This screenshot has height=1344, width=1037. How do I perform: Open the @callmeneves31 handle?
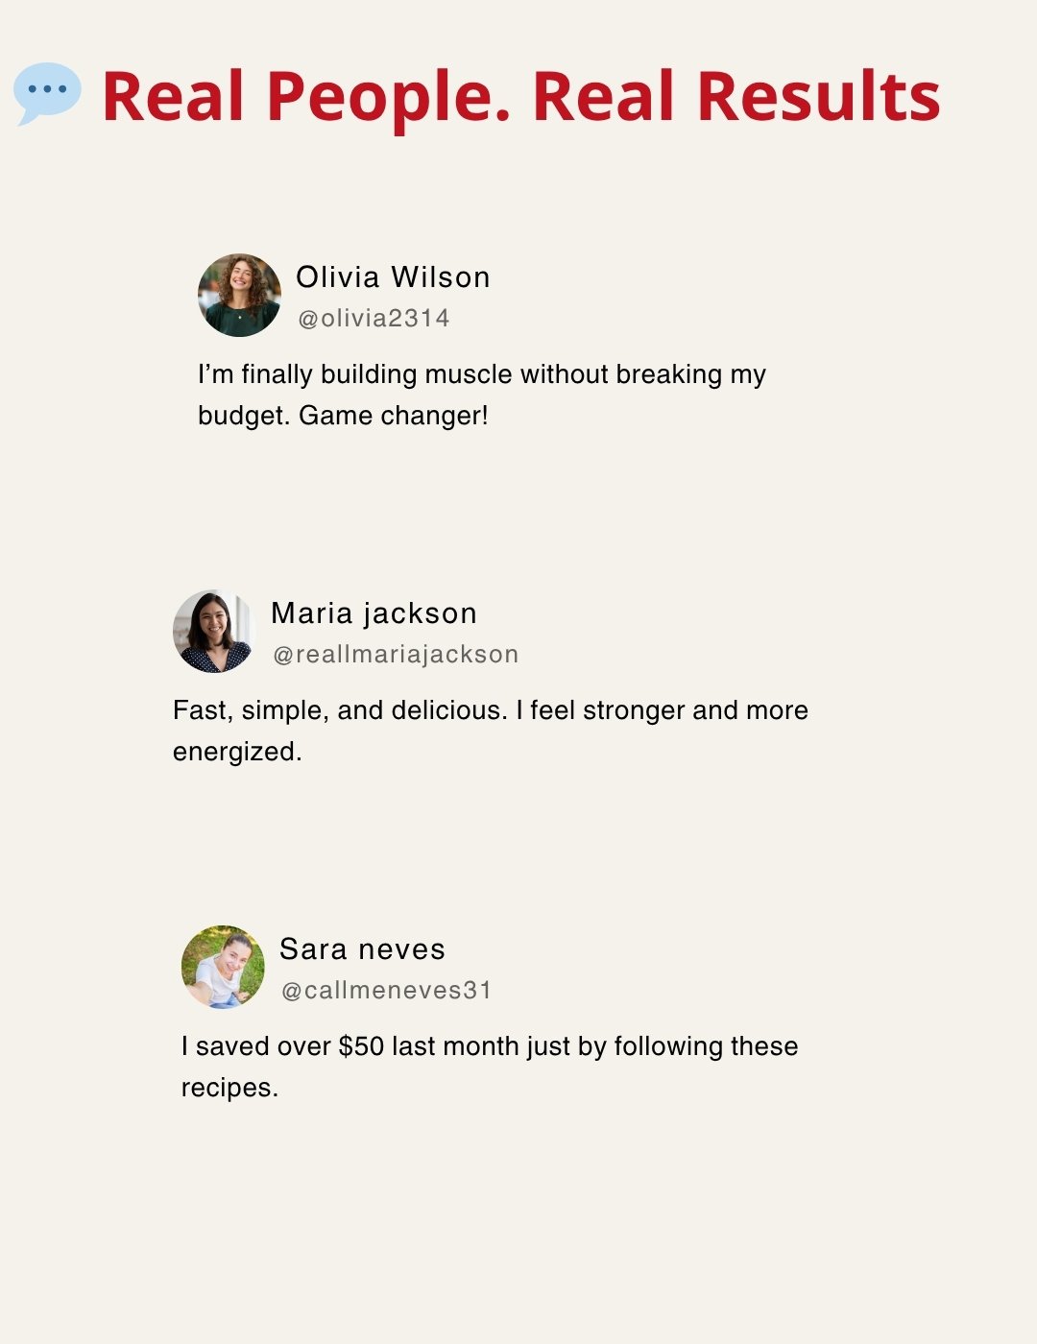tap(386, 991)
